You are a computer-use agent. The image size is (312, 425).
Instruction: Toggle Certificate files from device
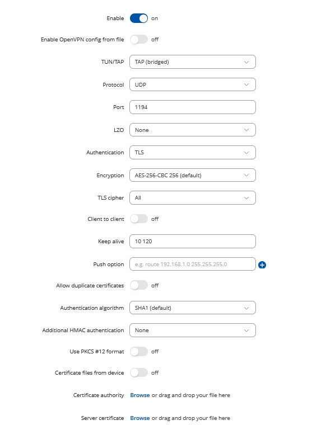(139, 372)
